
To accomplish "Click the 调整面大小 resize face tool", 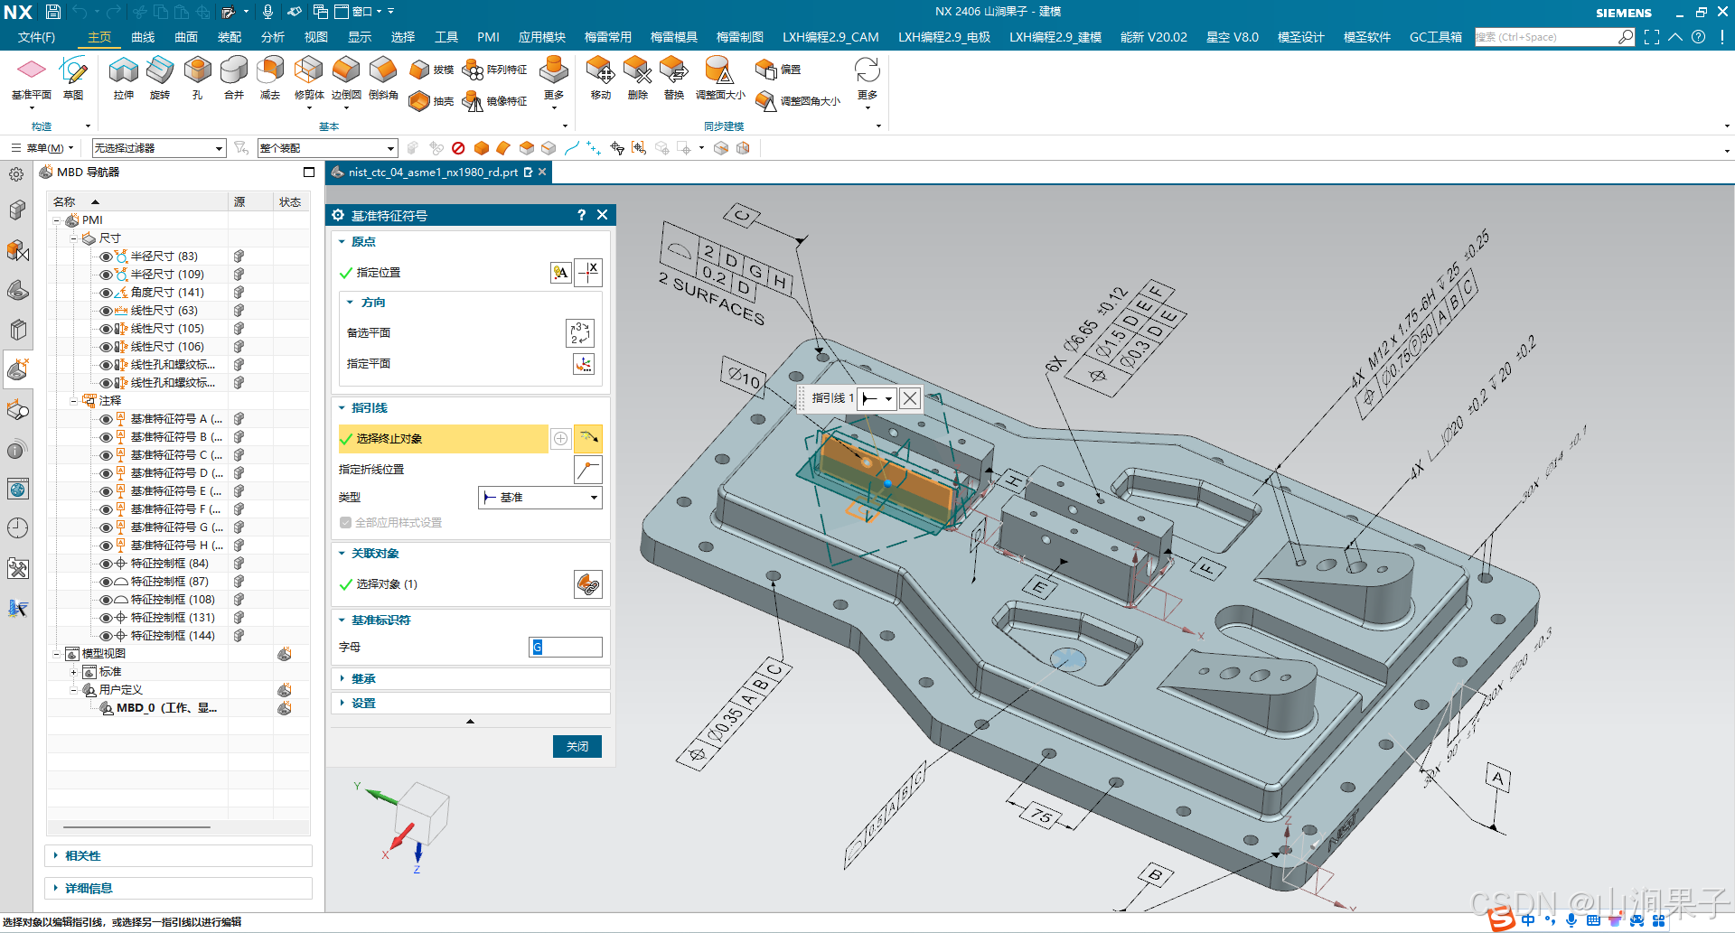I will (x=720, y=78).
